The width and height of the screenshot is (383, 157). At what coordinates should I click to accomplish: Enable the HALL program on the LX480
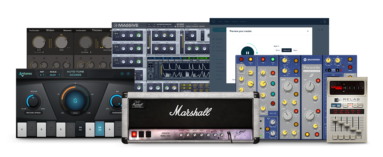[350, 105]
